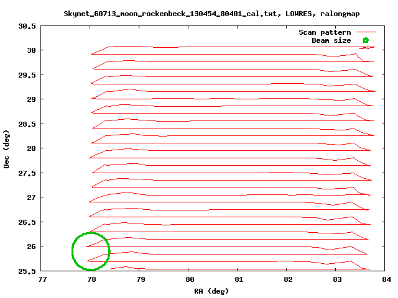Click the 27 tick on Dec axis

click(32, 197)
